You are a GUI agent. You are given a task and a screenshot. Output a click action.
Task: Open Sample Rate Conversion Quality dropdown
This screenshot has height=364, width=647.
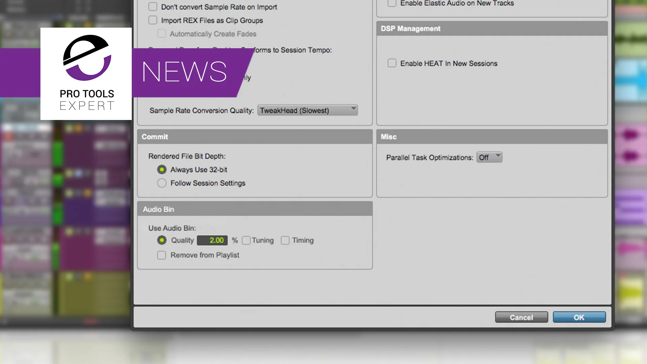tap(307, 111)
